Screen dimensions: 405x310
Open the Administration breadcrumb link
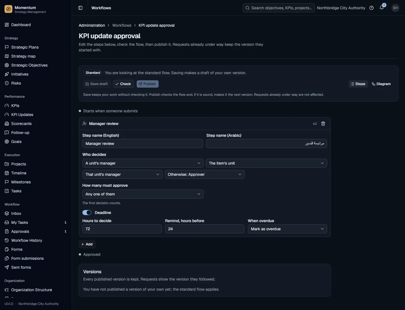[92, 25]
